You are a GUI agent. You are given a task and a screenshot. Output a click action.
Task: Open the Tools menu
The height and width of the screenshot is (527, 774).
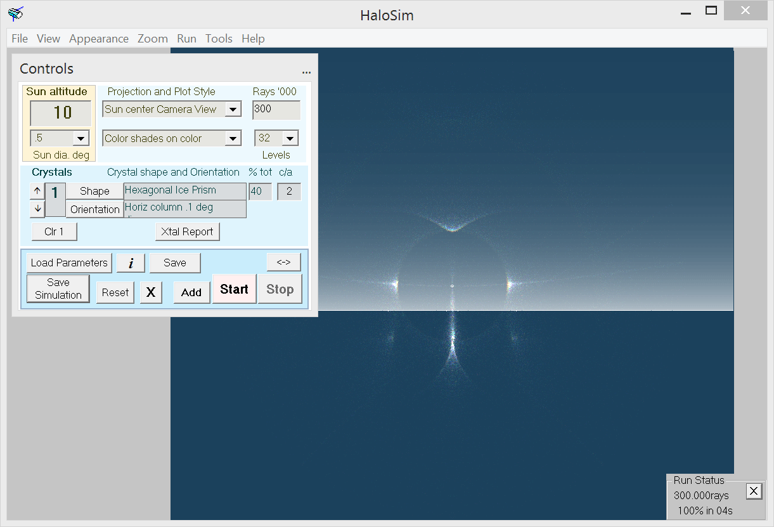(x=219, y=39)
